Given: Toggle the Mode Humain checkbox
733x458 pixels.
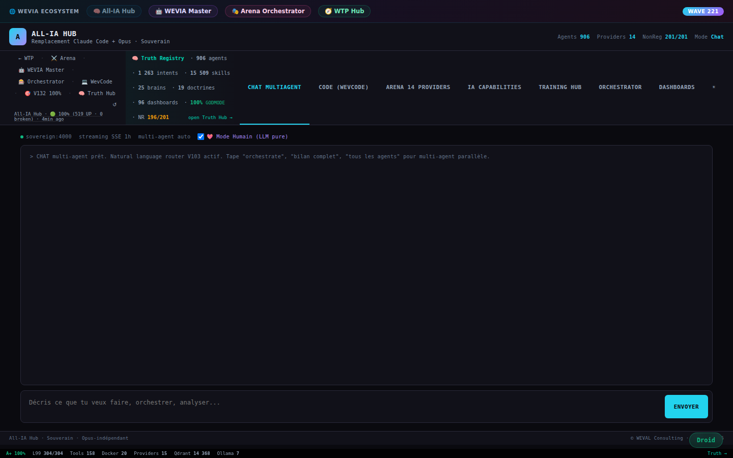Looking at the screenshot, I should [x=201, y=137].
